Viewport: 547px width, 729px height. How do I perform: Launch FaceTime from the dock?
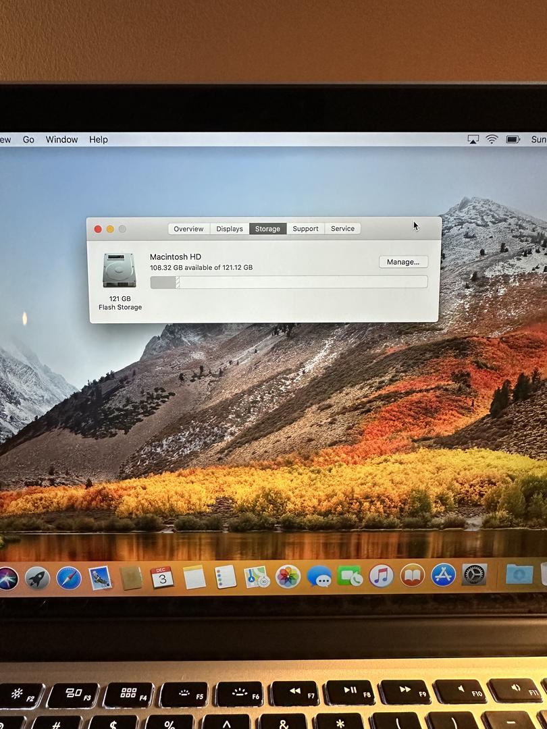click(x=350, y=576)
